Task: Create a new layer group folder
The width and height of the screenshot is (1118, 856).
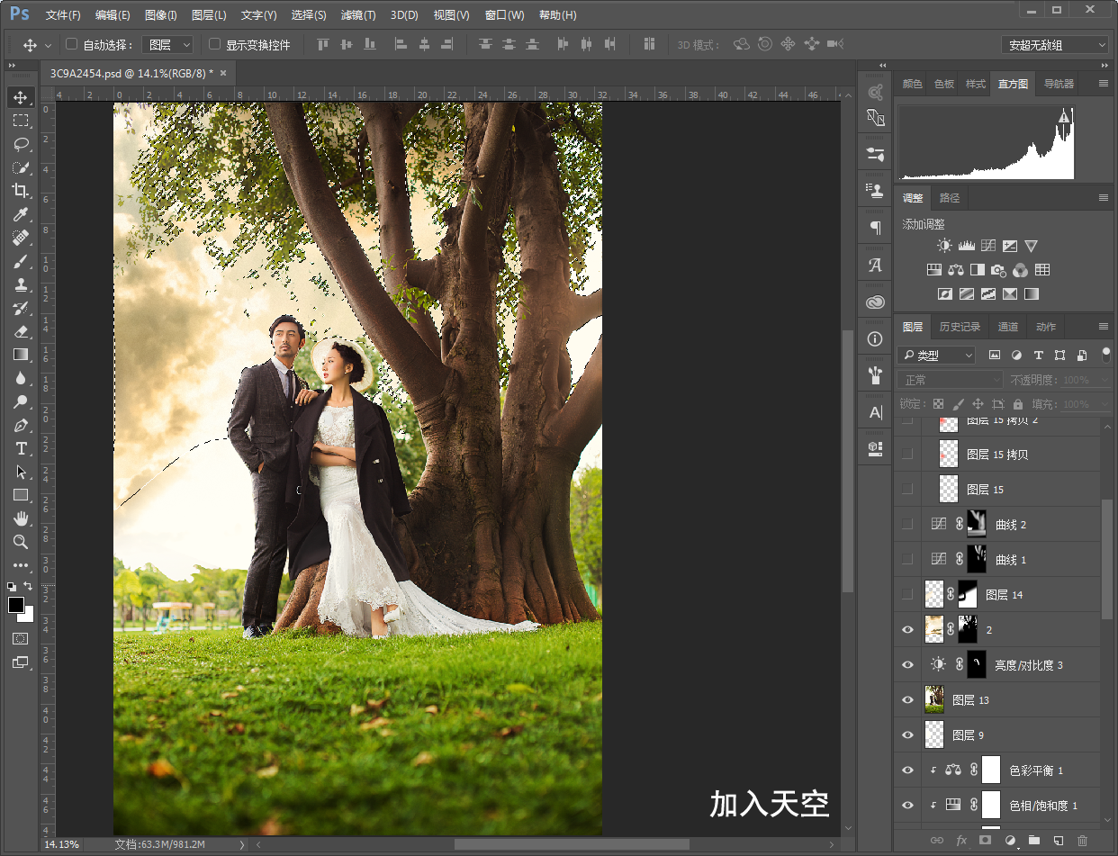Action: click(1034, 840)
